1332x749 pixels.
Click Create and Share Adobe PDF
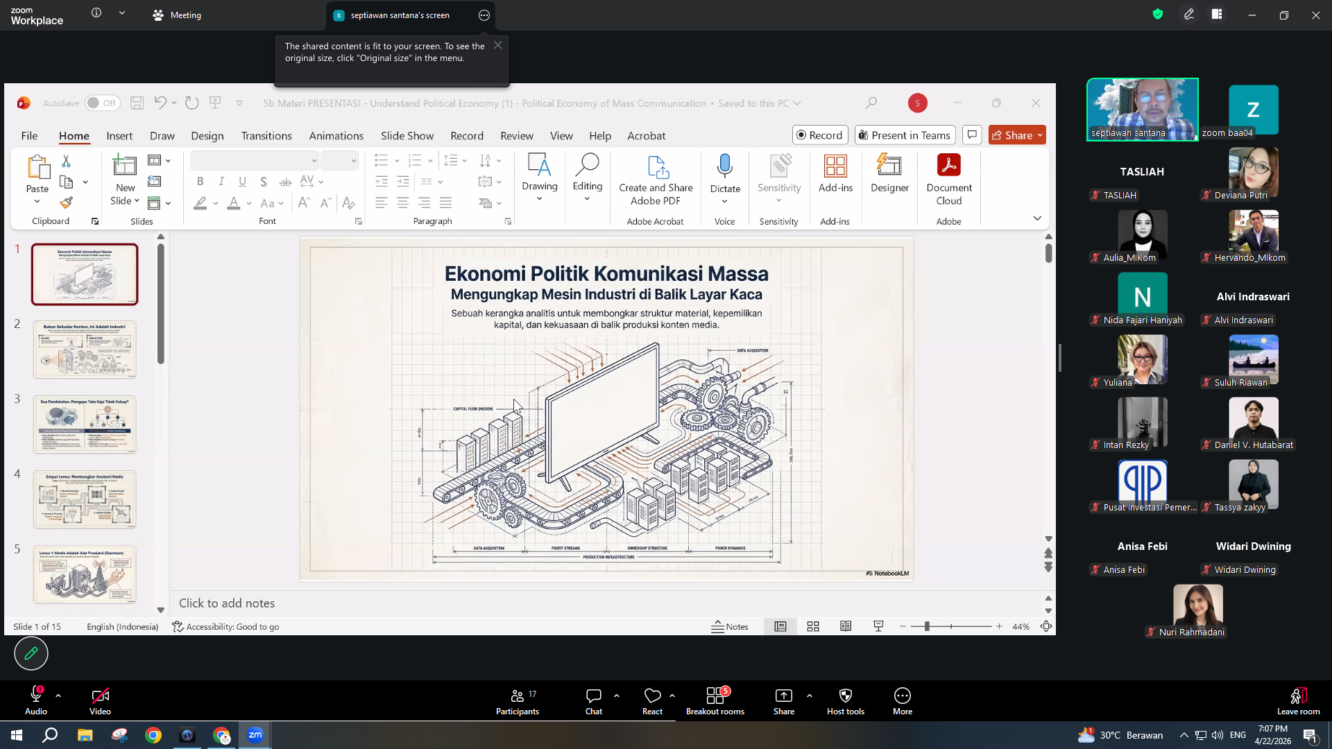coord(656,180)
